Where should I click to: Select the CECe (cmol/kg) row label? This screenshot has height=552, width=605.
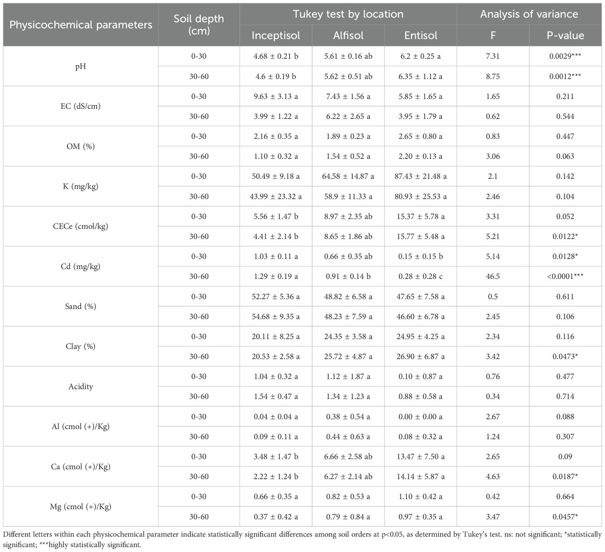[x=81, y=226]
